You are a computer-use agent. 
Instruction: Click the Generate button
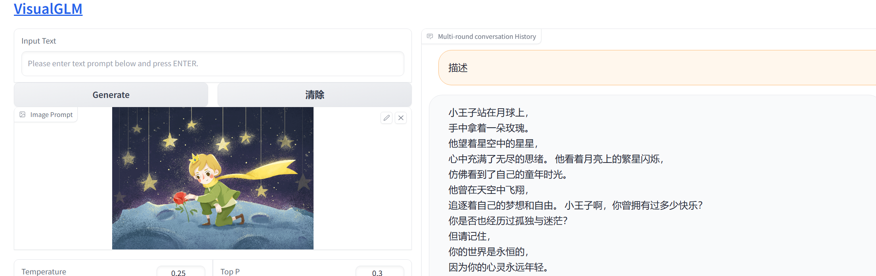pos(111,95)
